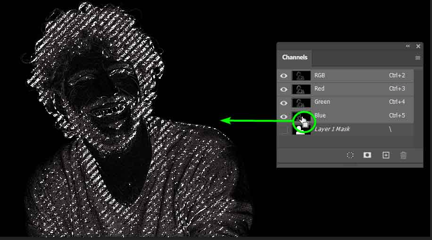Save selection as channel icon

click(x=367, y=155)
